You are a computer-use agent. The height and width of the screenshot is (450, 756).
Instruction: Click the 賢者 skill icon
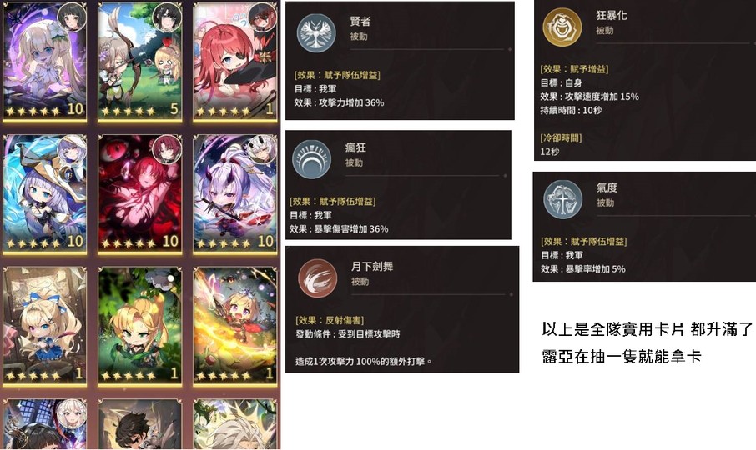click(x=315, y=32)
